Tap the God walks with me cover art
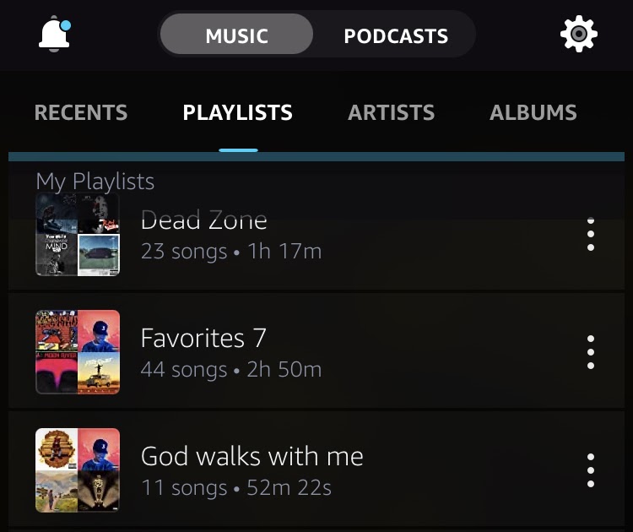Image resolution: width=633 pixels, height=532 pixels. click(x=78, y=470)
